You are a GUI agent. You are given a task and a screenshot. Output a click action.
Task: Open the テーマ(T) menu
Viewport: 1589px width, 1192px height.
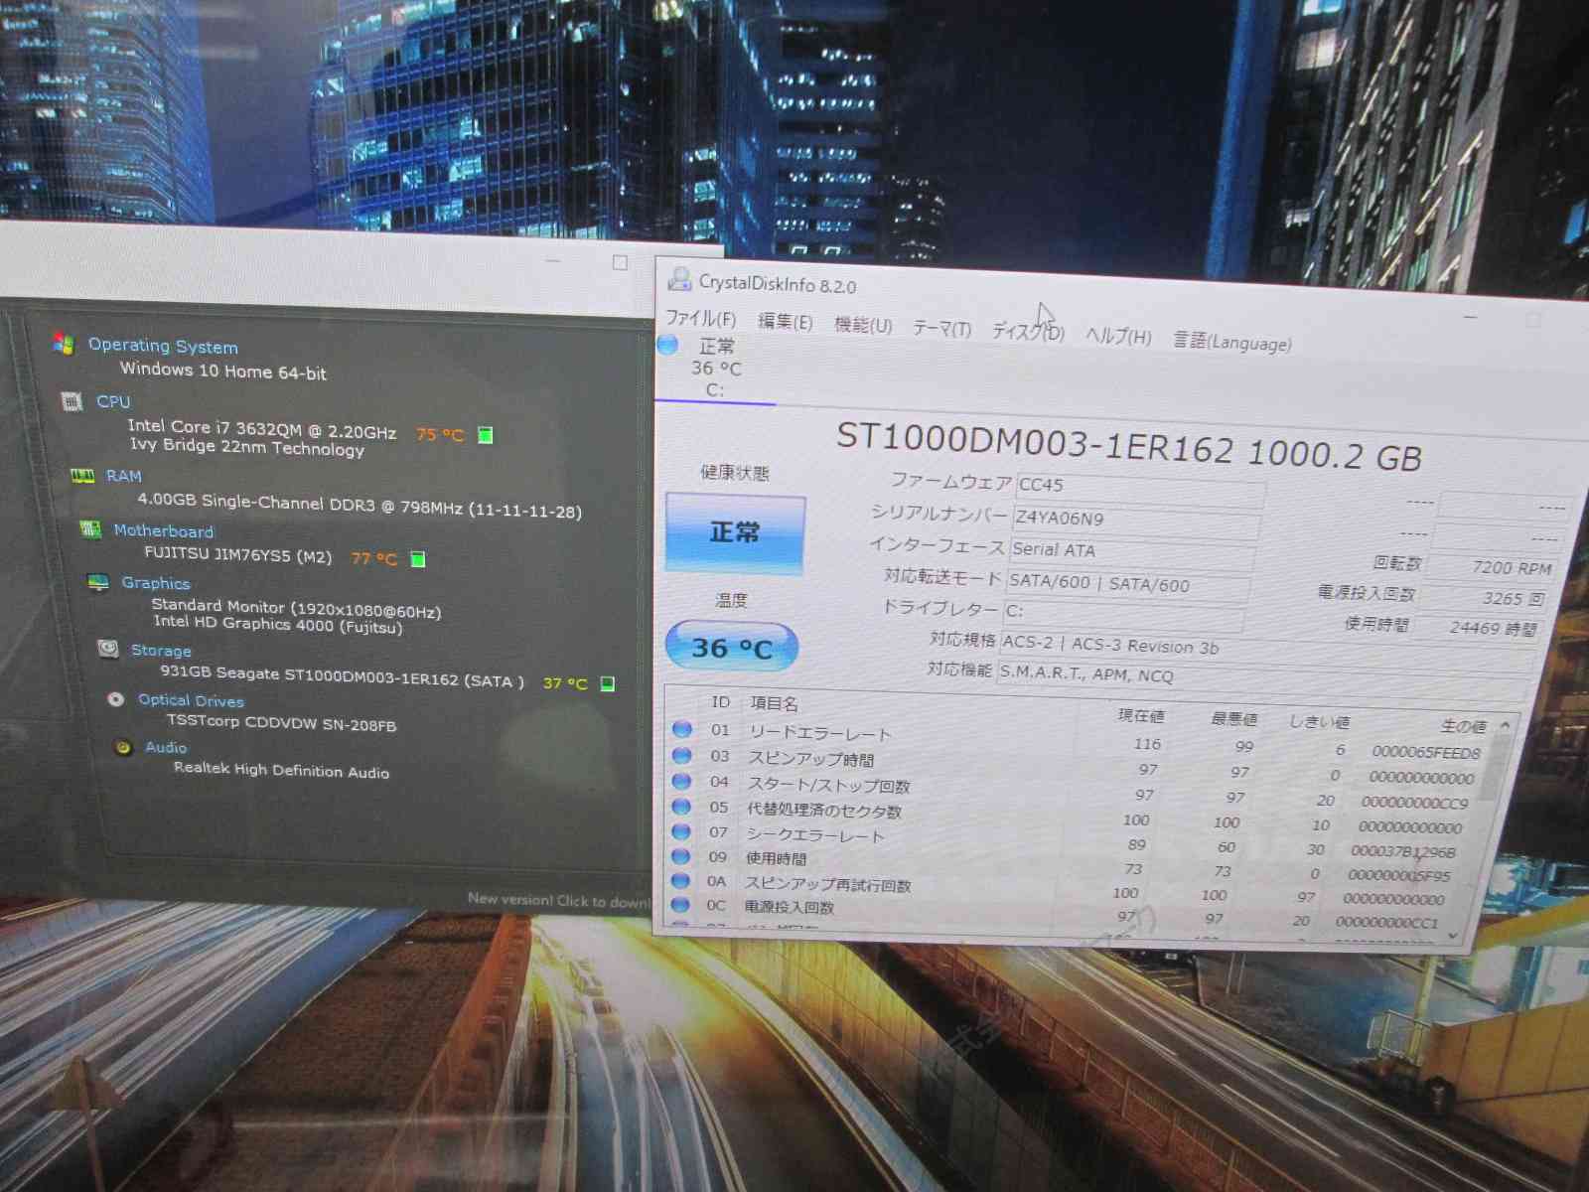940,328
